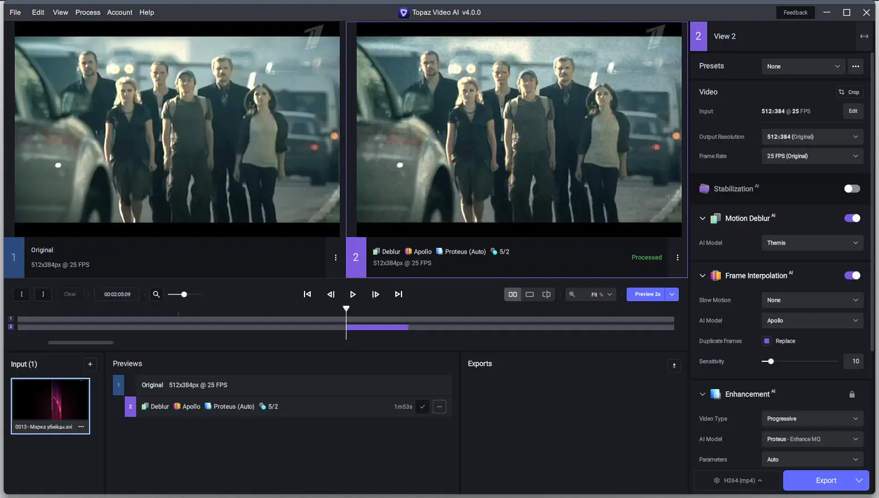
Task: Open the Themis AI Model dropdown
Action: pyautogui.click(x=812, y=243)
